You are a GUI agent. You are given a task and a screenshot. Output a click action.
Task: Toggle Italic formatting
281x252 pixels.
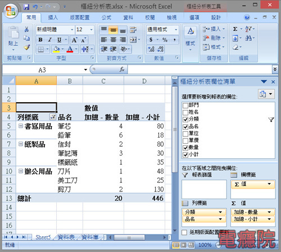[x=49, y=40]
